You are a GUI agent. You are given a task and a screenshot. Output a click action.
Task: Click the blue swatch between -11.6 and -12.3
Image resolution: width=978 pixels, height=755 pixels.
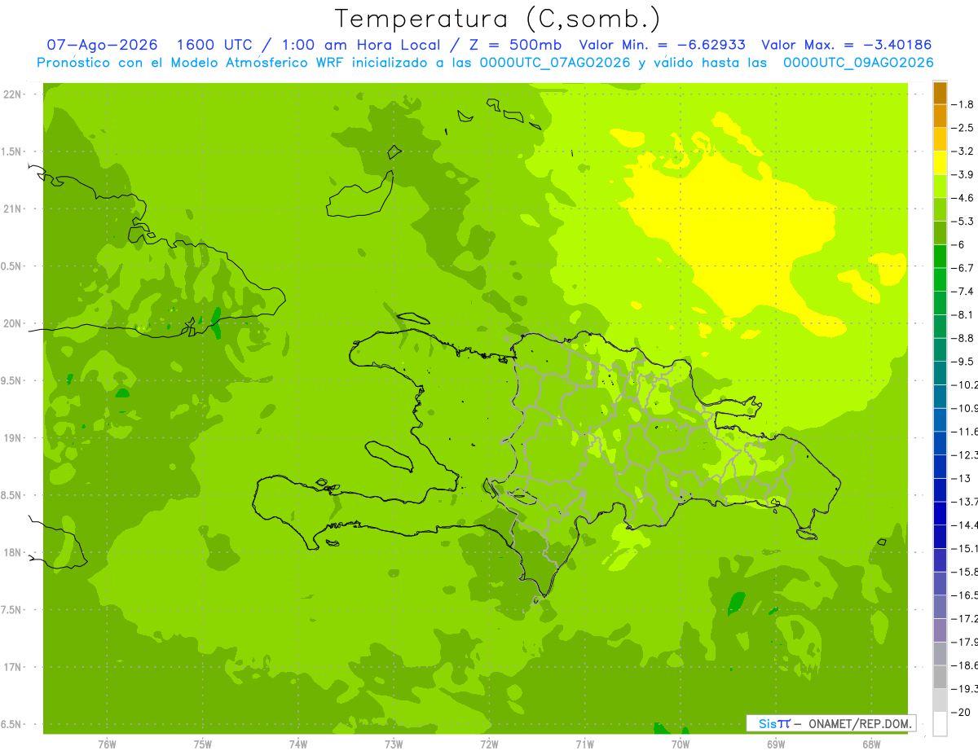940,443
